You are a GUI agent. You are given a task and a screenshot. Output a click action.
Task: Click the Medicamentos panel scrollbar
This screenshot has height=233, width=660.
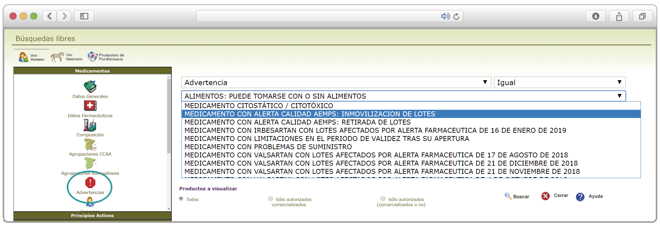click(x=169, y=115)
